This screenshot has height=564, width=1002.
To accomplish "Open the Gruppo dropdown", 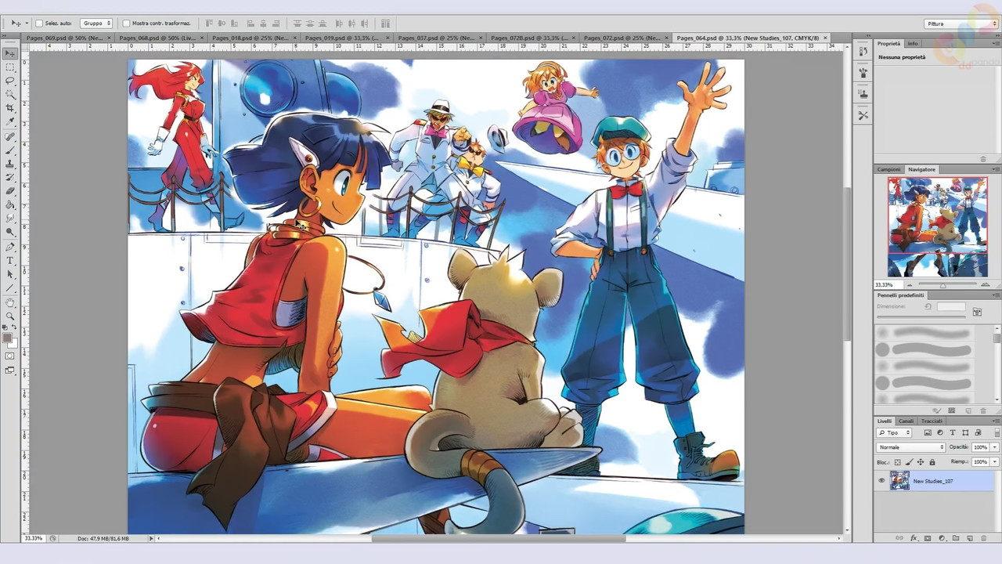I will pos(96,23).
